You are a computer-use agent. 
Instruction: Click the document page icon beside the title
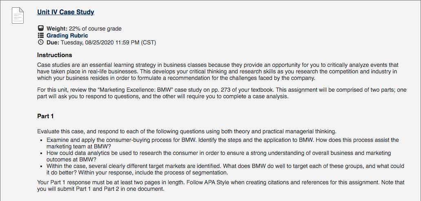coord(18,15)
